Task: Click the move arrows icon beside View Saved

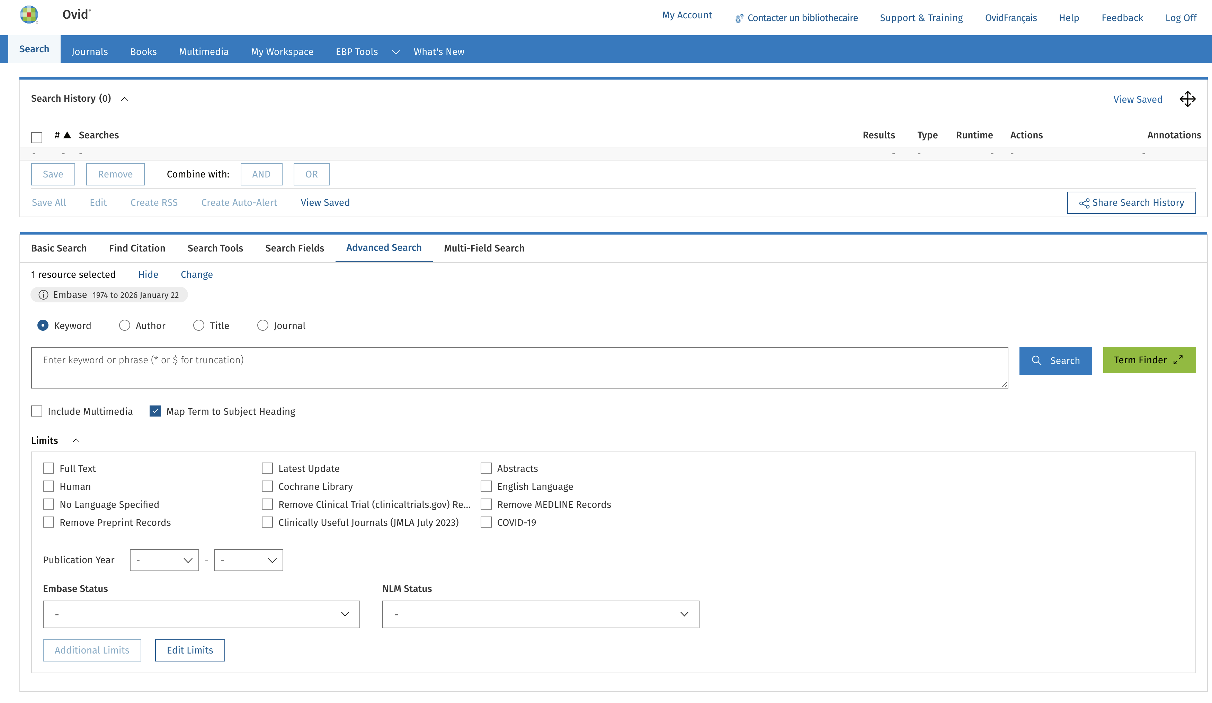Action: [1187, 99]
